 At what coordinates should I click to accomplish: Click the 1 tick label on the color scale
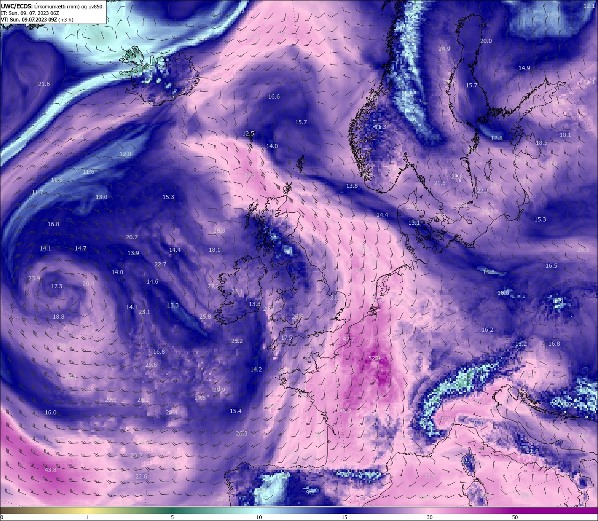coord(87,517)
